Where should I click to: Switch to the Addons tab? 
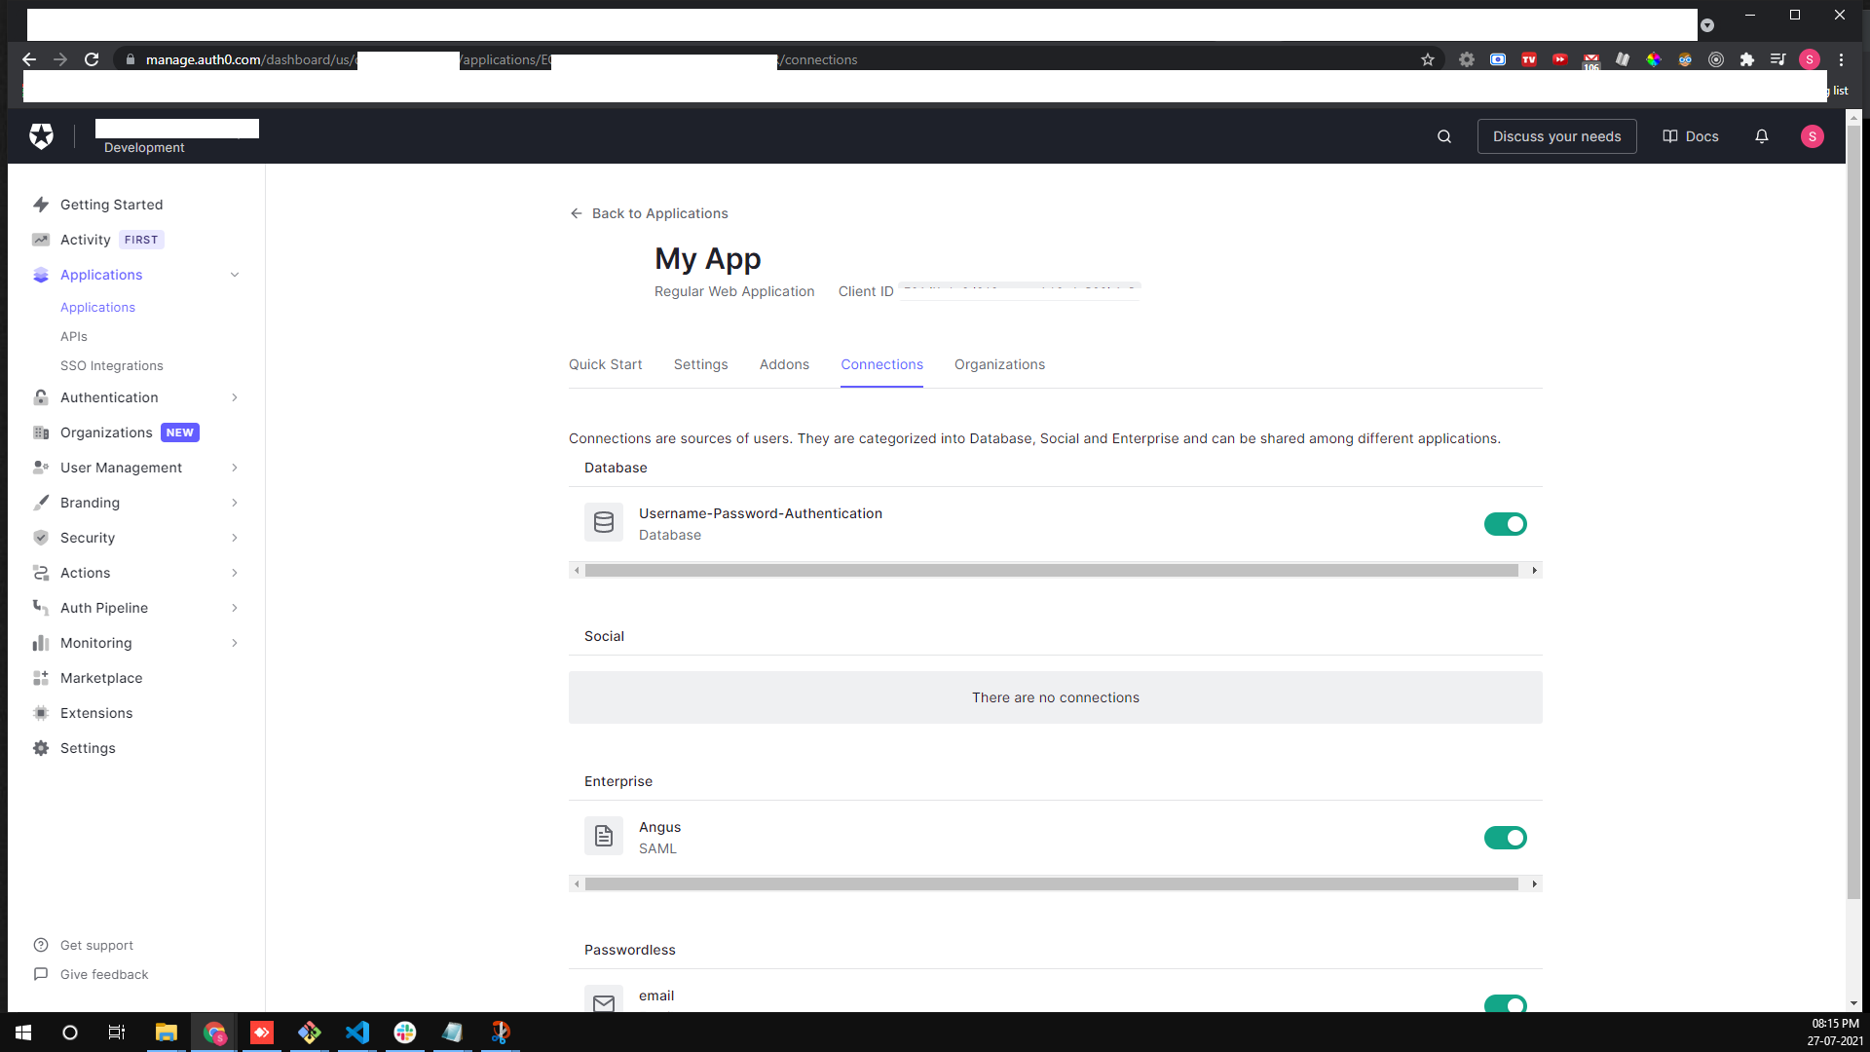point(784,364)
